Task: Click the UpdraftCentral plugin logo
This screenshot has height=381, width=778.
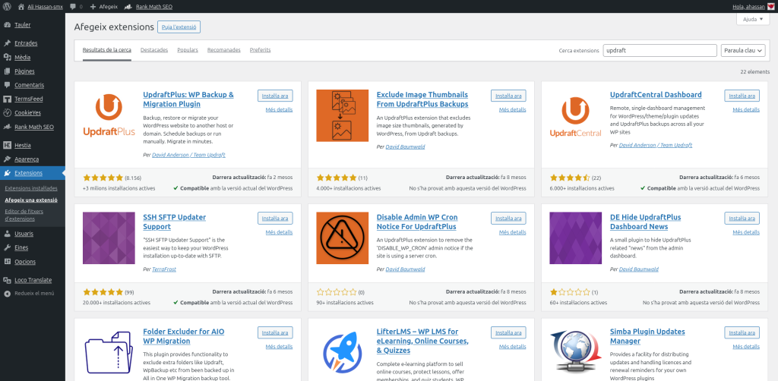Action: (575, 116)
